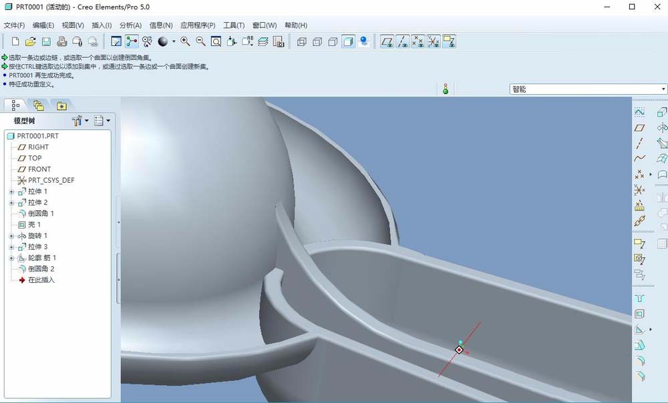Expand the 轮廓 筋 1 feature node

(11, 258)
